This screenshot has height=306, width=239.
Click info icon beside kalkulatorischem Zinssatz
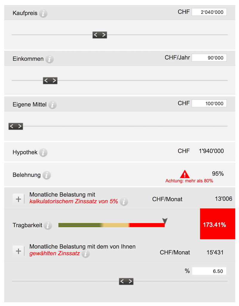124,202
